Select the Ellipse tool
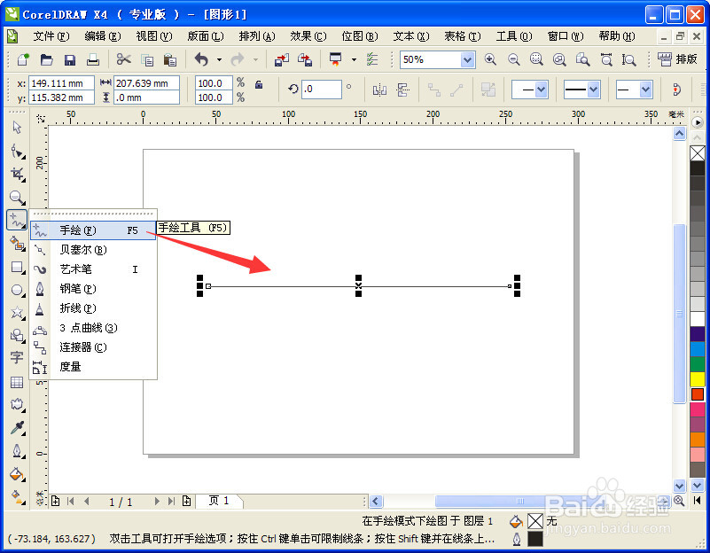This screenshot has height=553, width=710. [x=16, y=291]
